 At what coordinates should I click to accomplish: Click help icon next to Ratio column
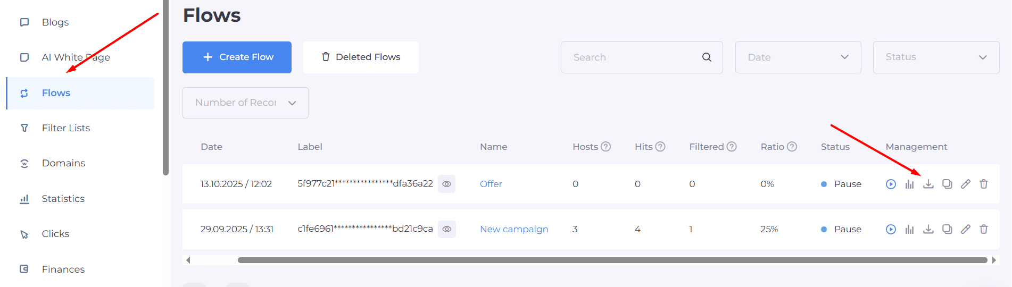tap(792, 147)
